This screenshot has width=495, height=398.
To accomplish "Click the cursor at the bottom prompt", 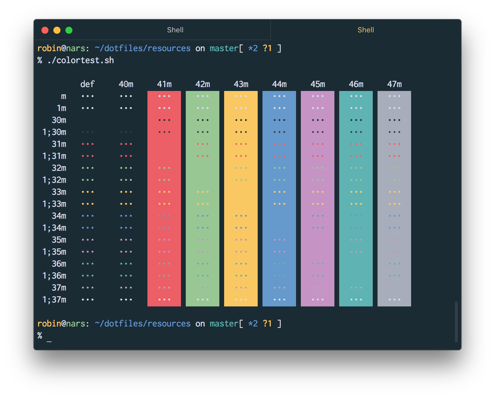I will point(49,336).
